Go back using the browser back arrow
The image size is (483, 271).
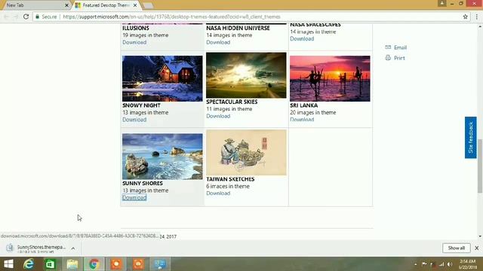click(x=7, y=17)
